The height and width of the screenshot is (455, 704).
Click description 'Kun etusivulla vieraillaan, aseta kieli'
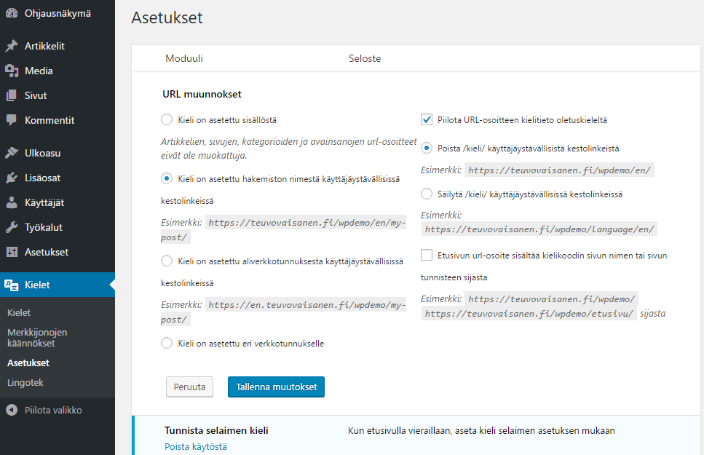point(481,431)
